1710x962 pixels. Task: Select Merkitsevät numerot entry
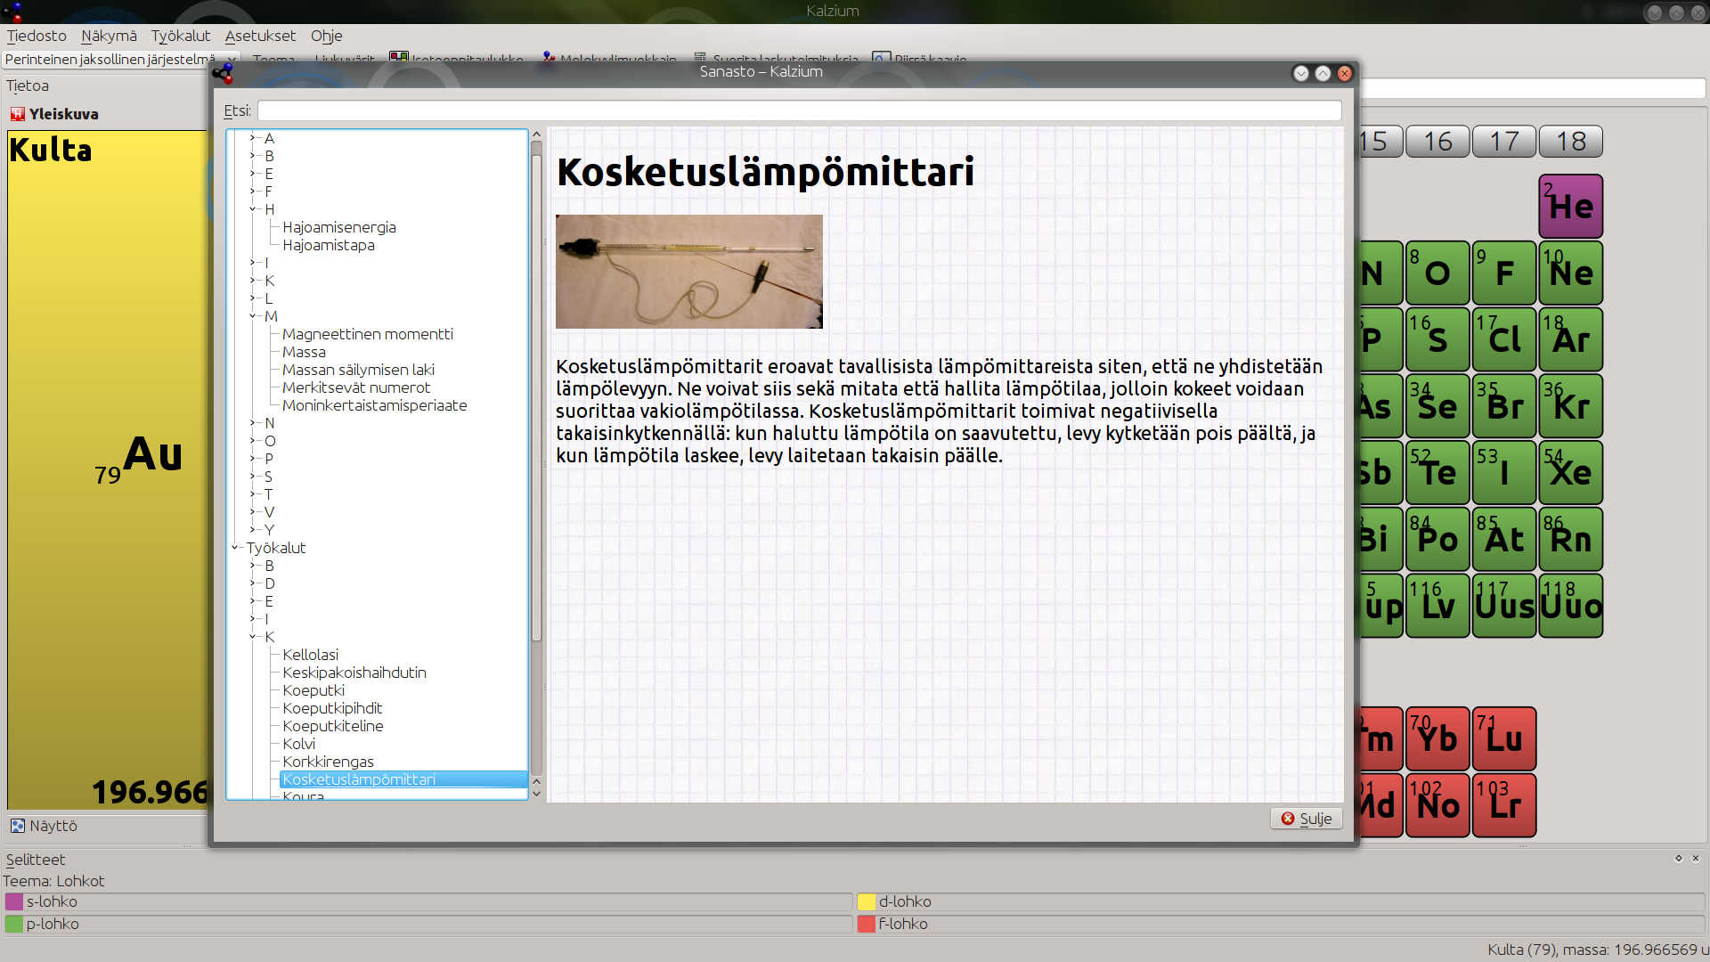point(356,387)
